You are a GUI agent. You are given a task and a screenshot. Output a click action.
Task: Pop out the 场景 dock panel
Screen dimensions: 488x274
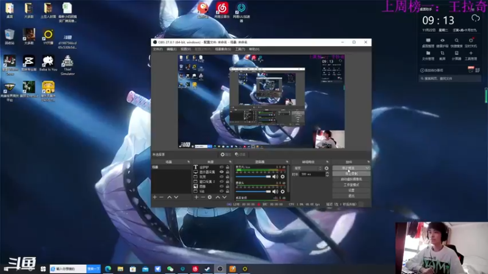pos(188,162)
